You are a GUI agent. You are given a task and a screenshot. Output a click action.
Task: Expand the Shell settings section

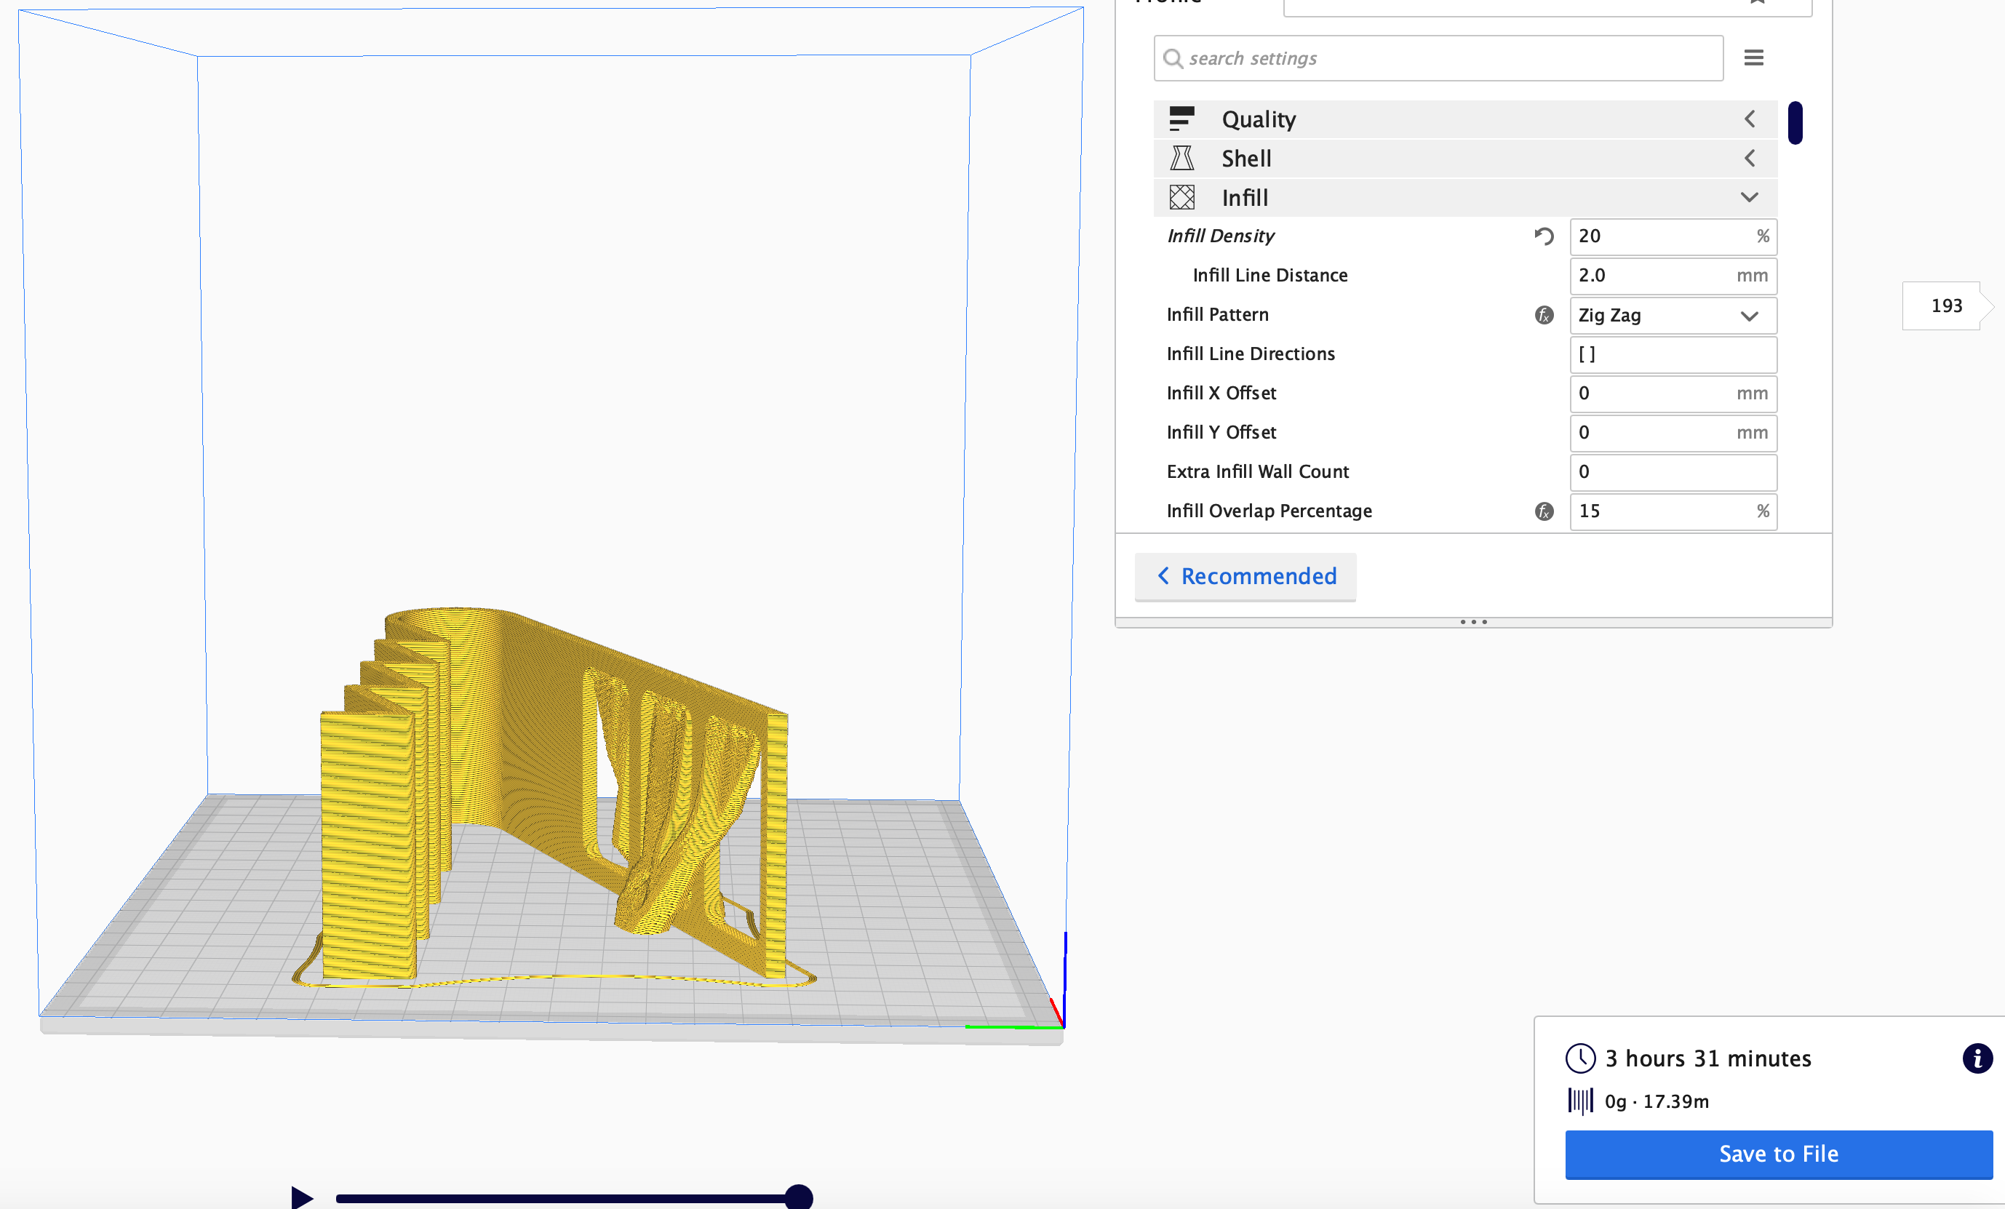pos(1749,158)
